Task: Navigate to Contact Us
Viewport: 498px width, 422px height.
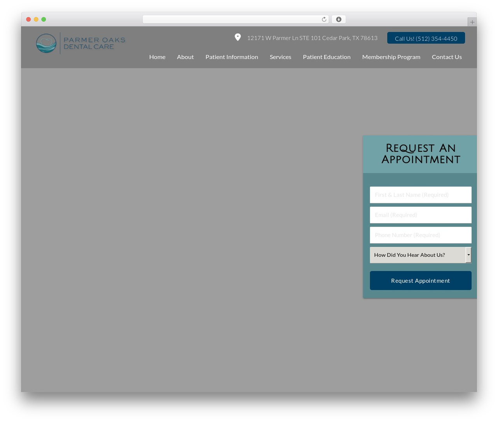Action: tap(447, 57)
